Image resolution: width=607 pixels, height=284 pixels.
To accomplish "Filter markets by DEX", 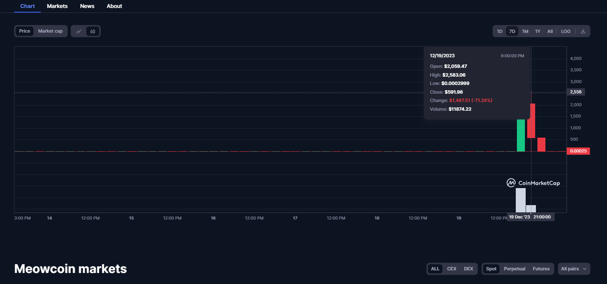I will coord(468,269).
